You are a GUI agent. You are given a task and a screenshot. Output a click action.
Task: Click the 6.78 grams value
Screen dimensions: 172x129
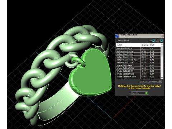point(143,63)
